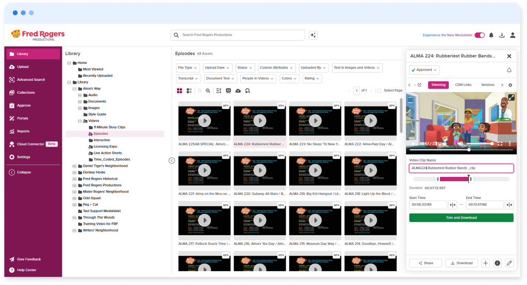The image size is (527, 285).
Task: Click the monitor eye preview icon
Action: coord(228,91)
